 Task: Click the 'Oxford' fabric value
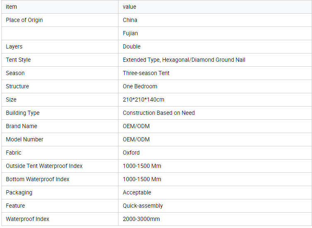131,153
